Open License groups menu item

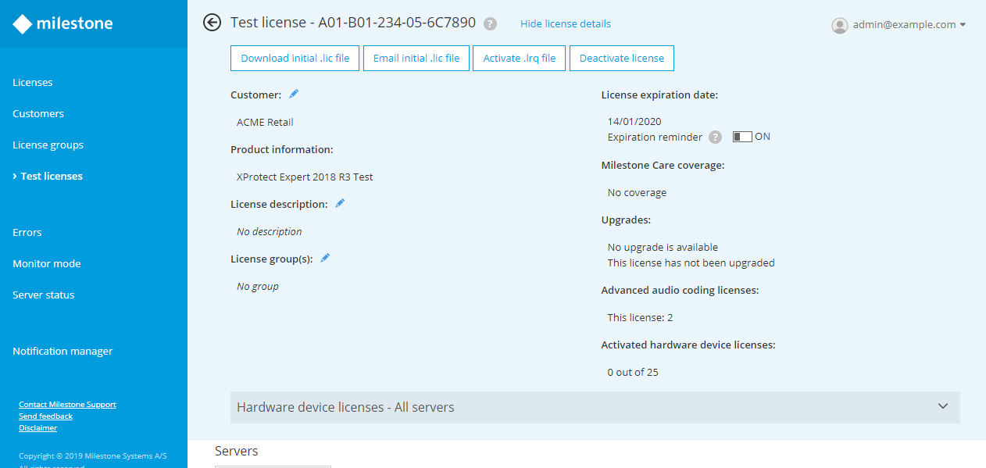click(x=48, y=145)
